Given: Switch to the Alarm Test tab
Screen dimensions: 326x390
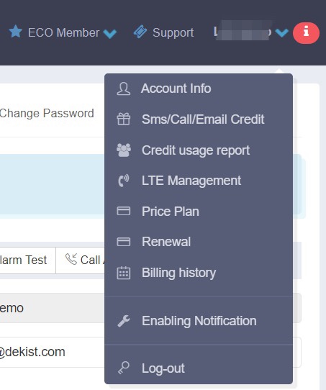Looking at the screenshot, I should coord(24,260).
